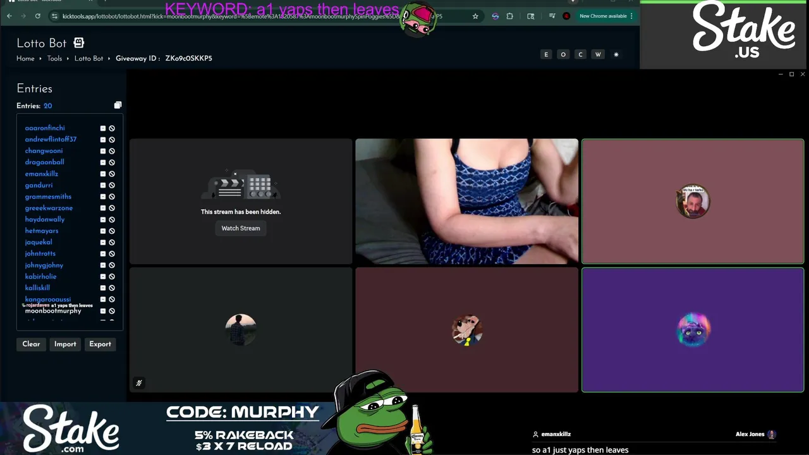Image resolution: width=809 pixels, height=455 pixels.
Task: Ban johnygjohny with the block icon
Action: point(112,265)
